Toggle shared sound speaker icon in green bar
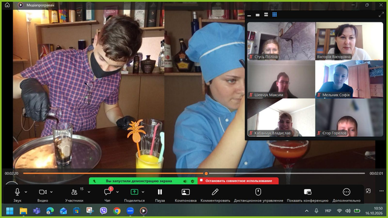Viewport: 388px width, 218px height. pyautogui.click(x=185, y=181)
